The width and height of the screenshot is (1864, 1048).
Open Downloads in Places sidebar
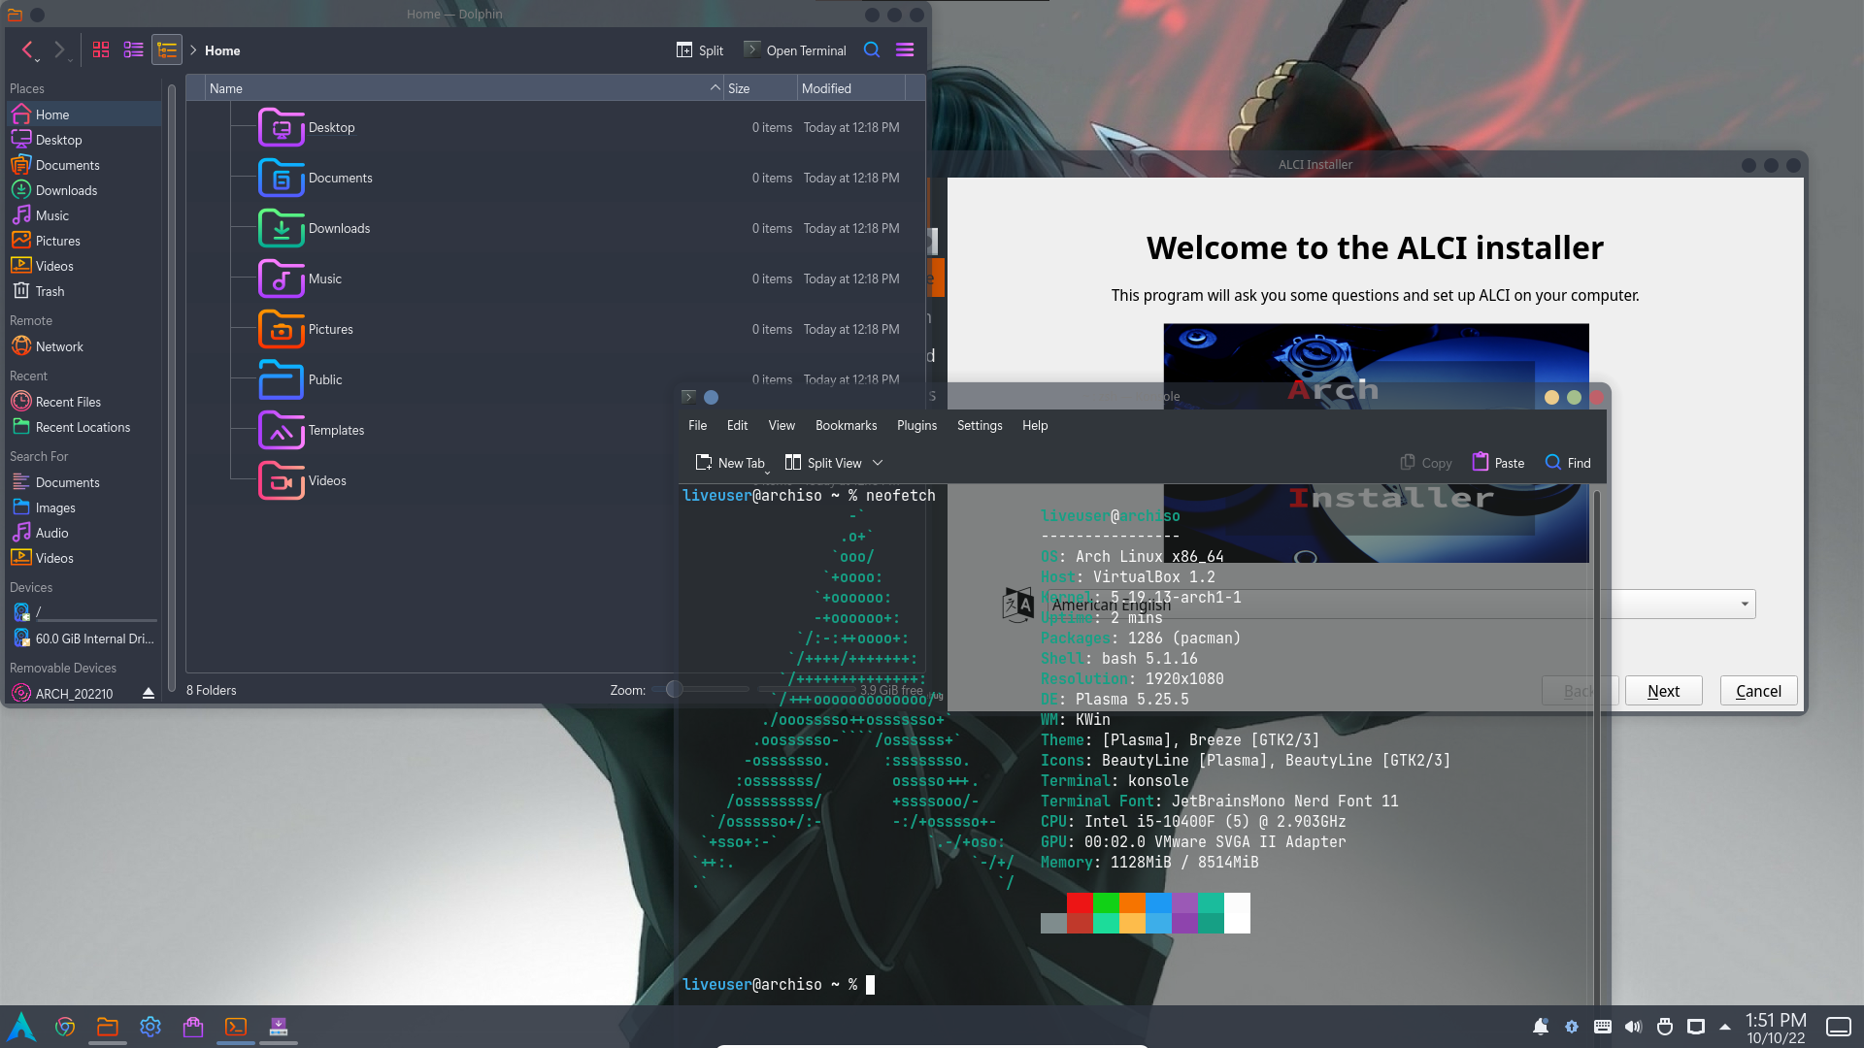coord(84,190)
